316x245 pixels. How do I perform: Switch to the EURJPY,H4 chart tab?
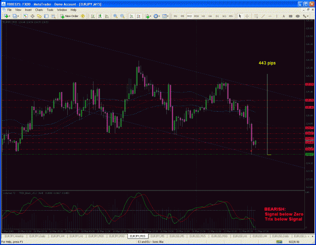point(58,236)
